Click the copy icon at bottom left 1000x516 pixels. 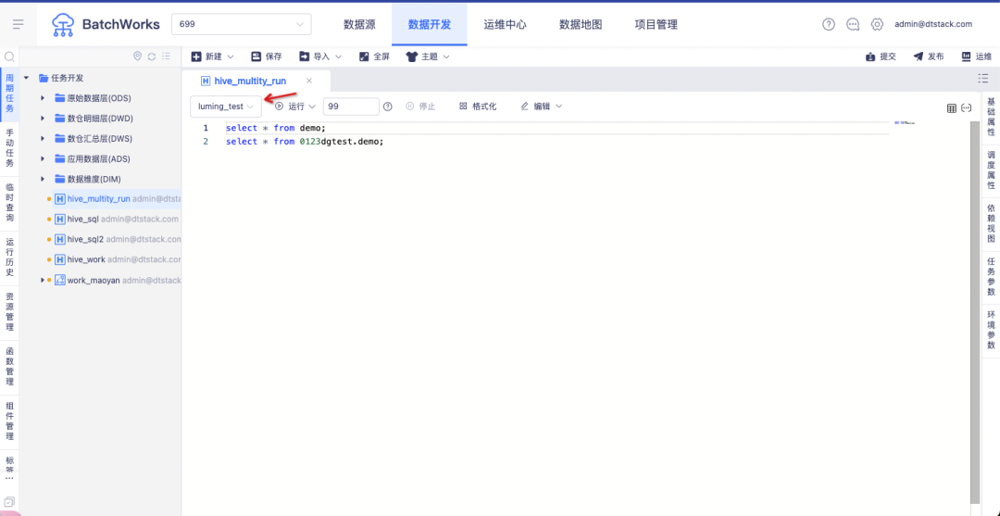pos(9,502)
